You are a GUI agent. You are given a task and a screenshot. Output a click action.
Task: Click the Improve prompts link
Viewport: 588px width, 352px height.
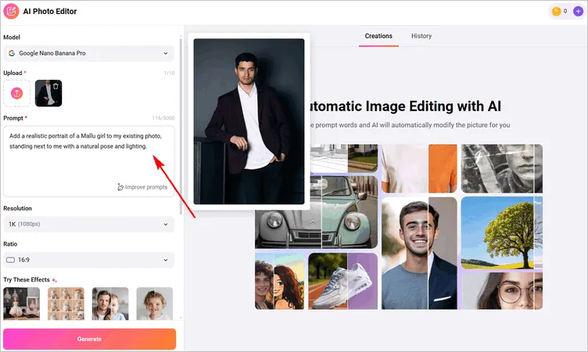click(x=142, y=187)
